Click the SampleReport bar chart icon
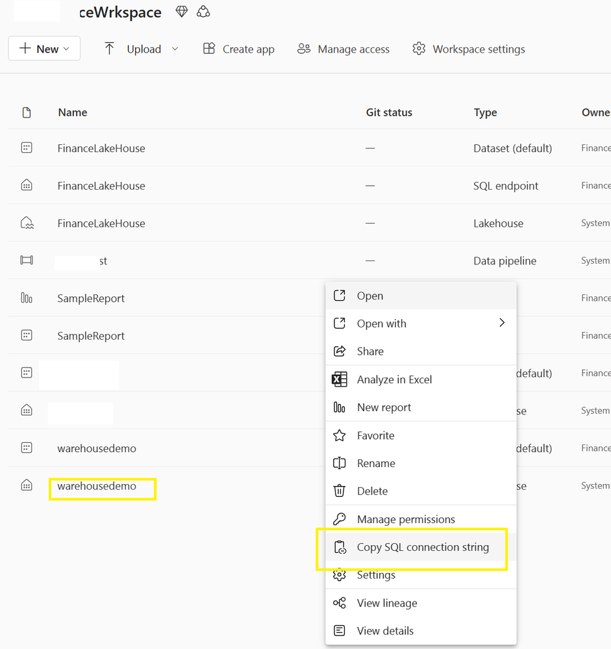This screenshot has width=611, height=649. (x=27, y=298)
